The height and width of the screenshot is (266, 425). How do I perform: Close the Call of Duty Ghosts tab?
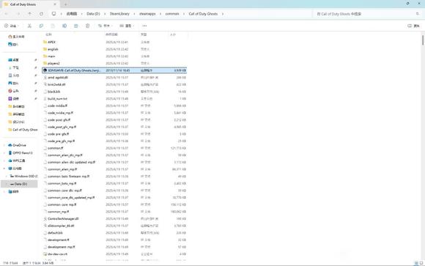click(x=55, y=4)
